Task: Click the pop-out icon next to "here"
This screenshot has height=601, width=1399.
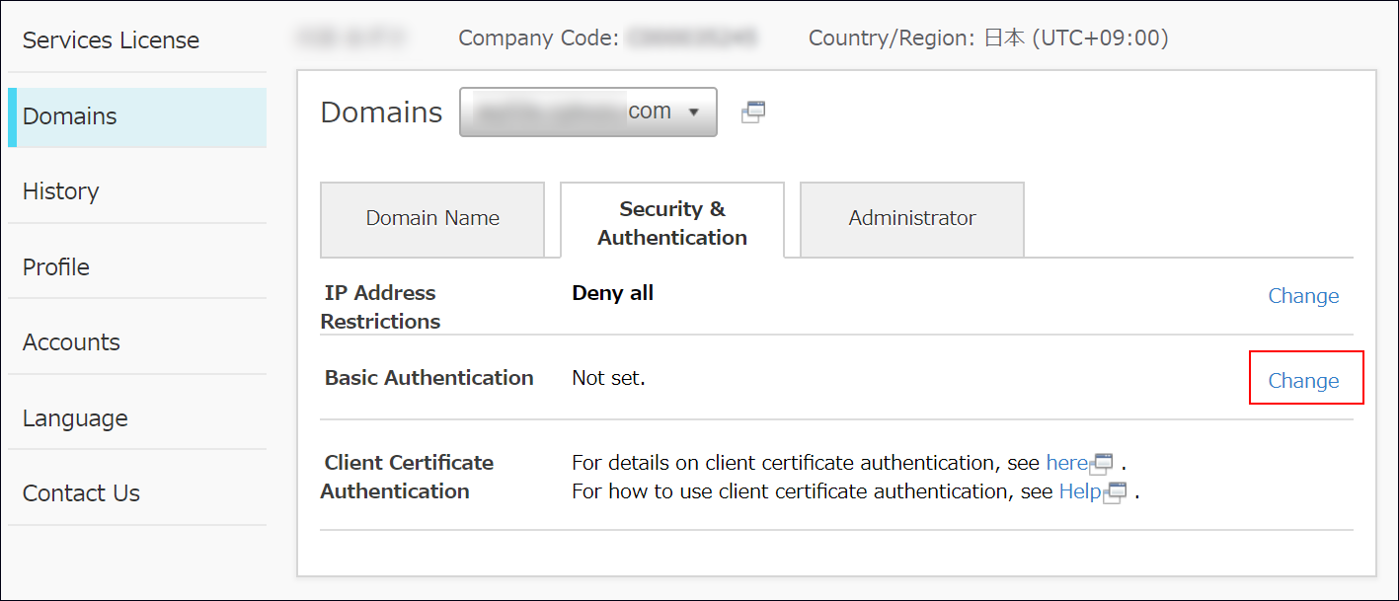Action: pos(1099,464)
